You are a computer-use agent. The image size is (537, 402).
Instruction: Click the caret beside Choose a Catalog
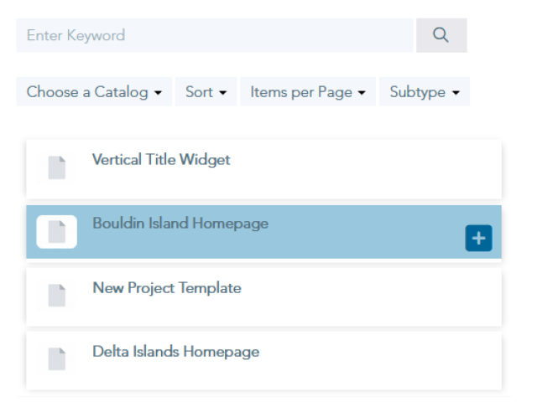[158, 93]
